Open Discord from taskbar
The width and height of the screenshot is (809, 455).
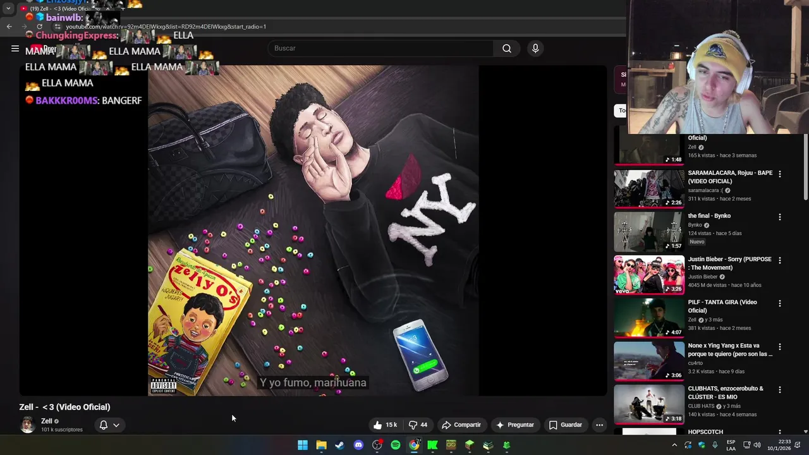358,445
